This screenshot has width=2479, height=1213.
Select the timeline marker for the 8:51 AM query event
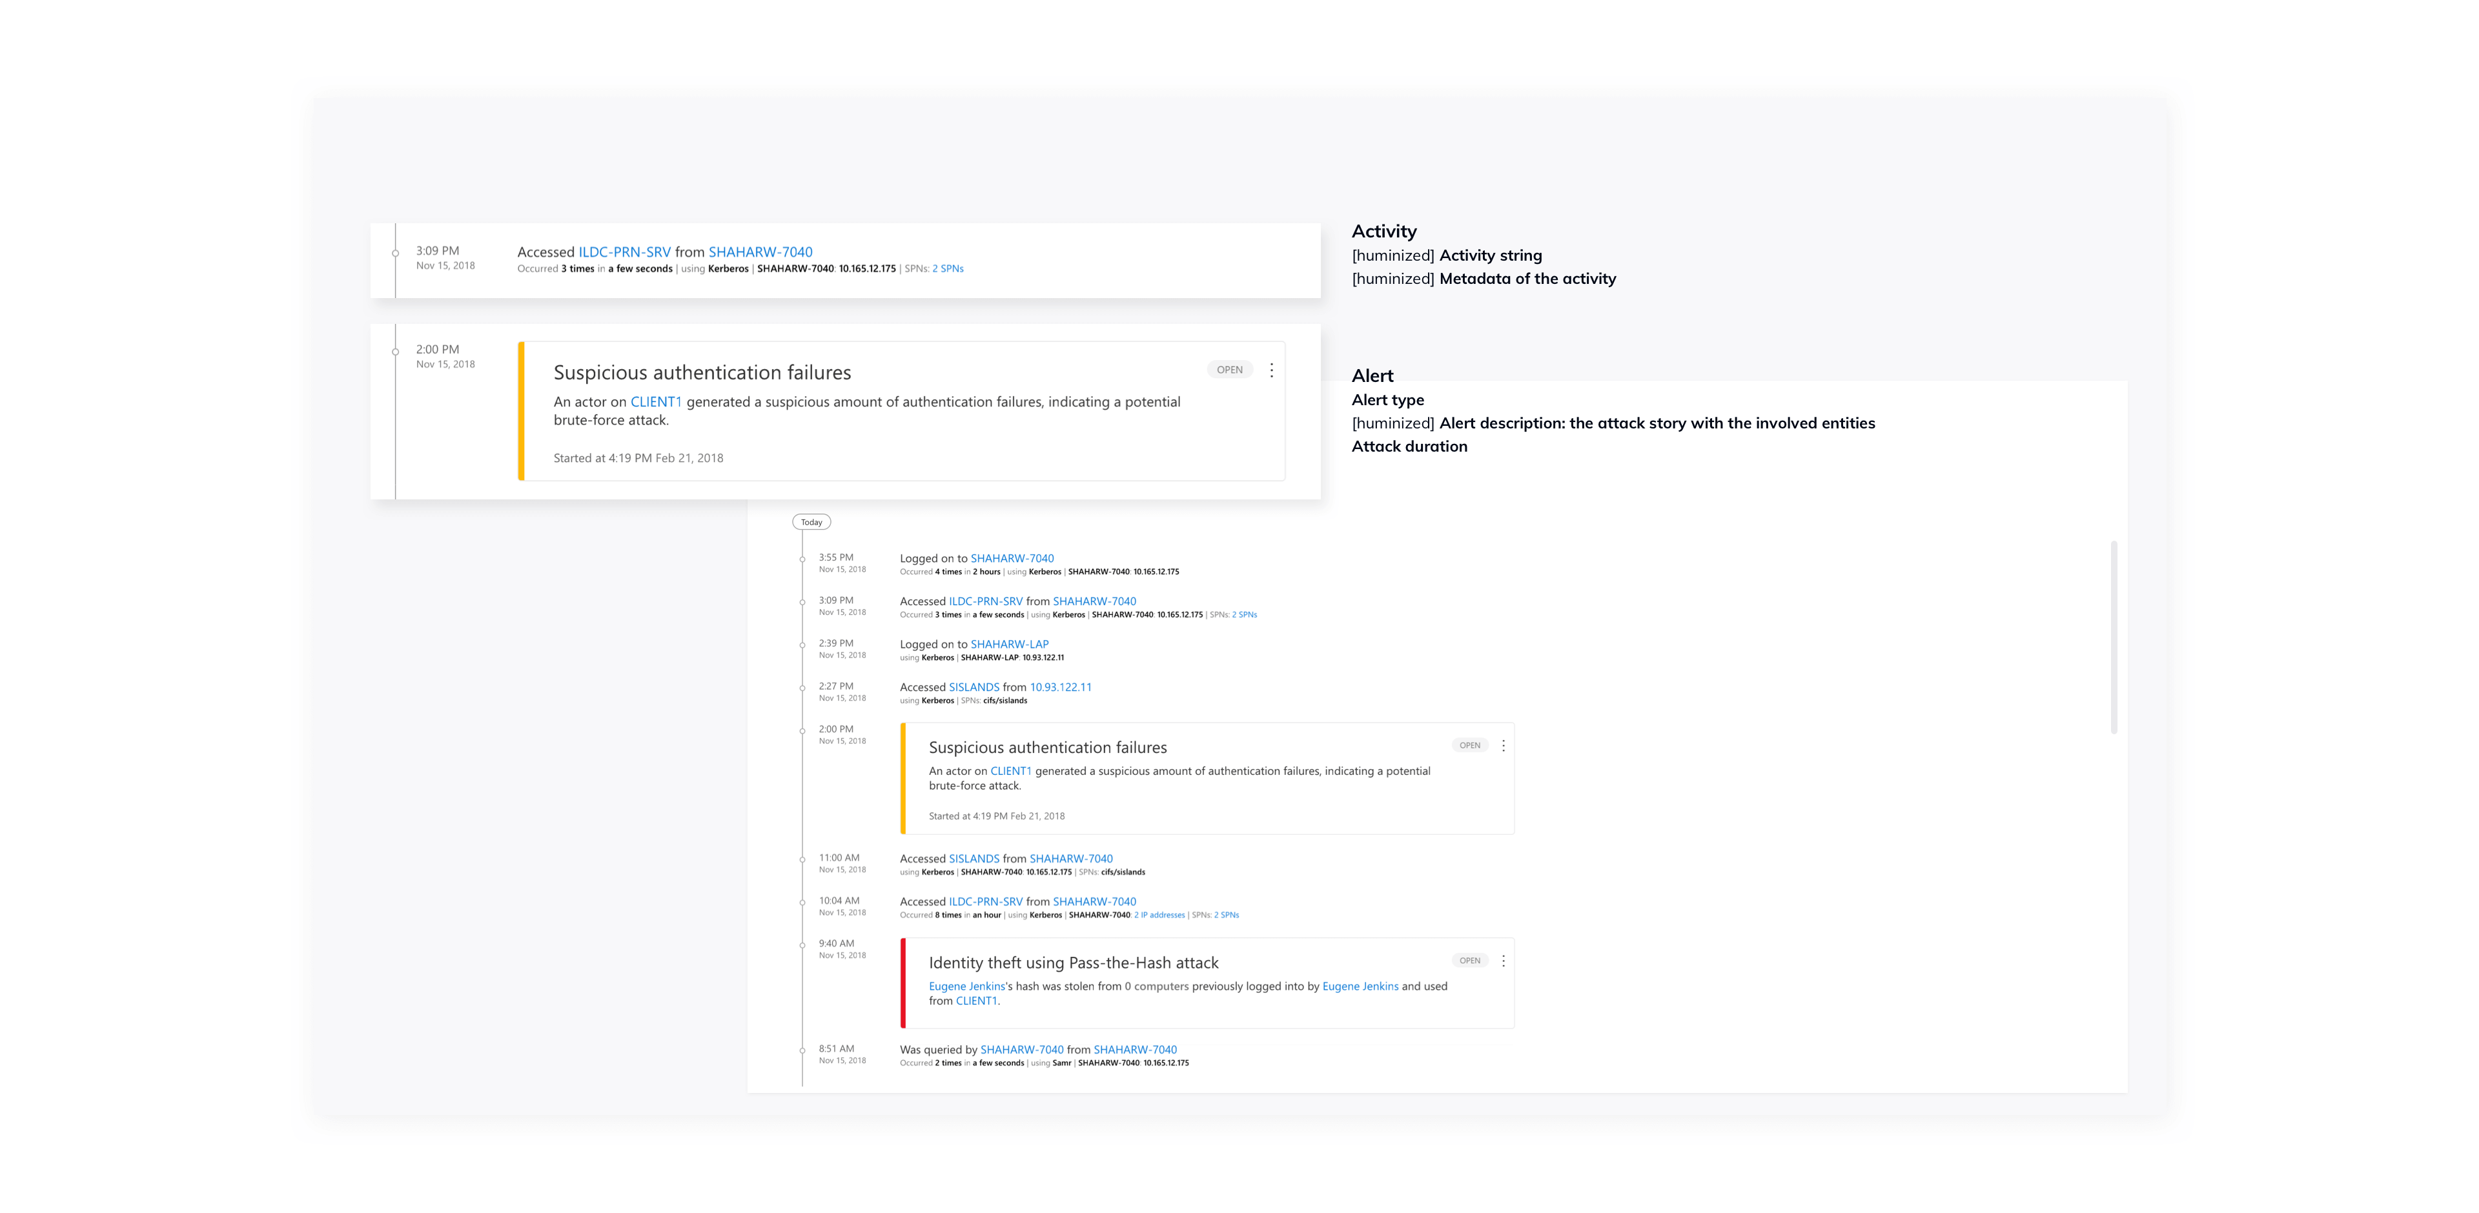(x=804, y=1050)
